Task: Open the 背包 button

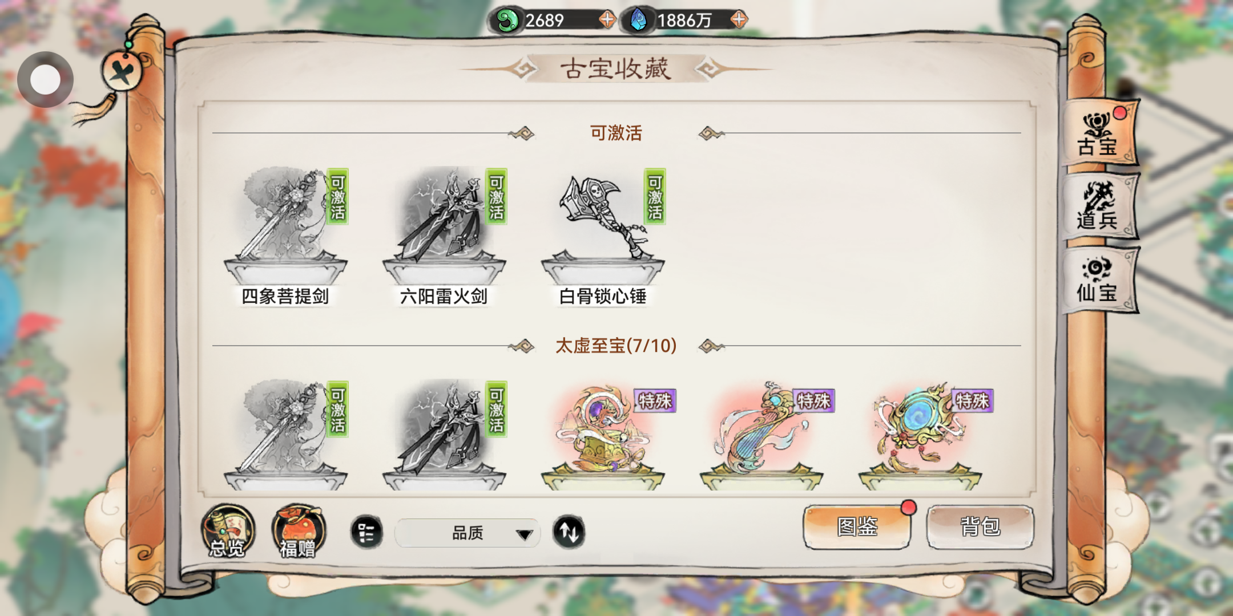Action: pos(980,527)
